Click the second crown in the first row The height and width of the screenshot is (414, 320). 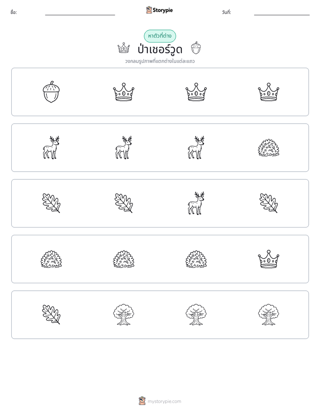coord(124,92)
